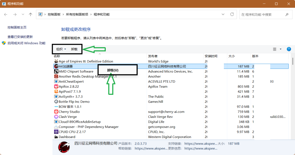295x155 pixels.
Task: Click the AviSynth+ 3.7.3 icon
Action: pyautogui.click(x=56, y=97)
